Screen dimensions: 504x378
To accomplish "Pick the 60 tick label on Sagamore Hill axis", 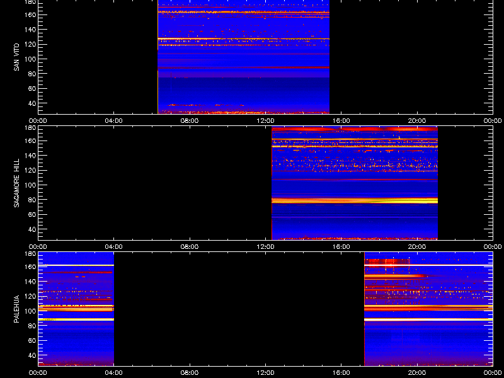I will (33, 215).
